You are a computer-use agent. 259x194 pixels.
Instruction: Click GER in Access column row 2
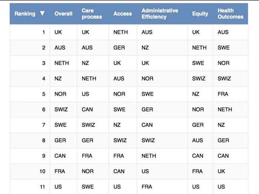point(119,48)
